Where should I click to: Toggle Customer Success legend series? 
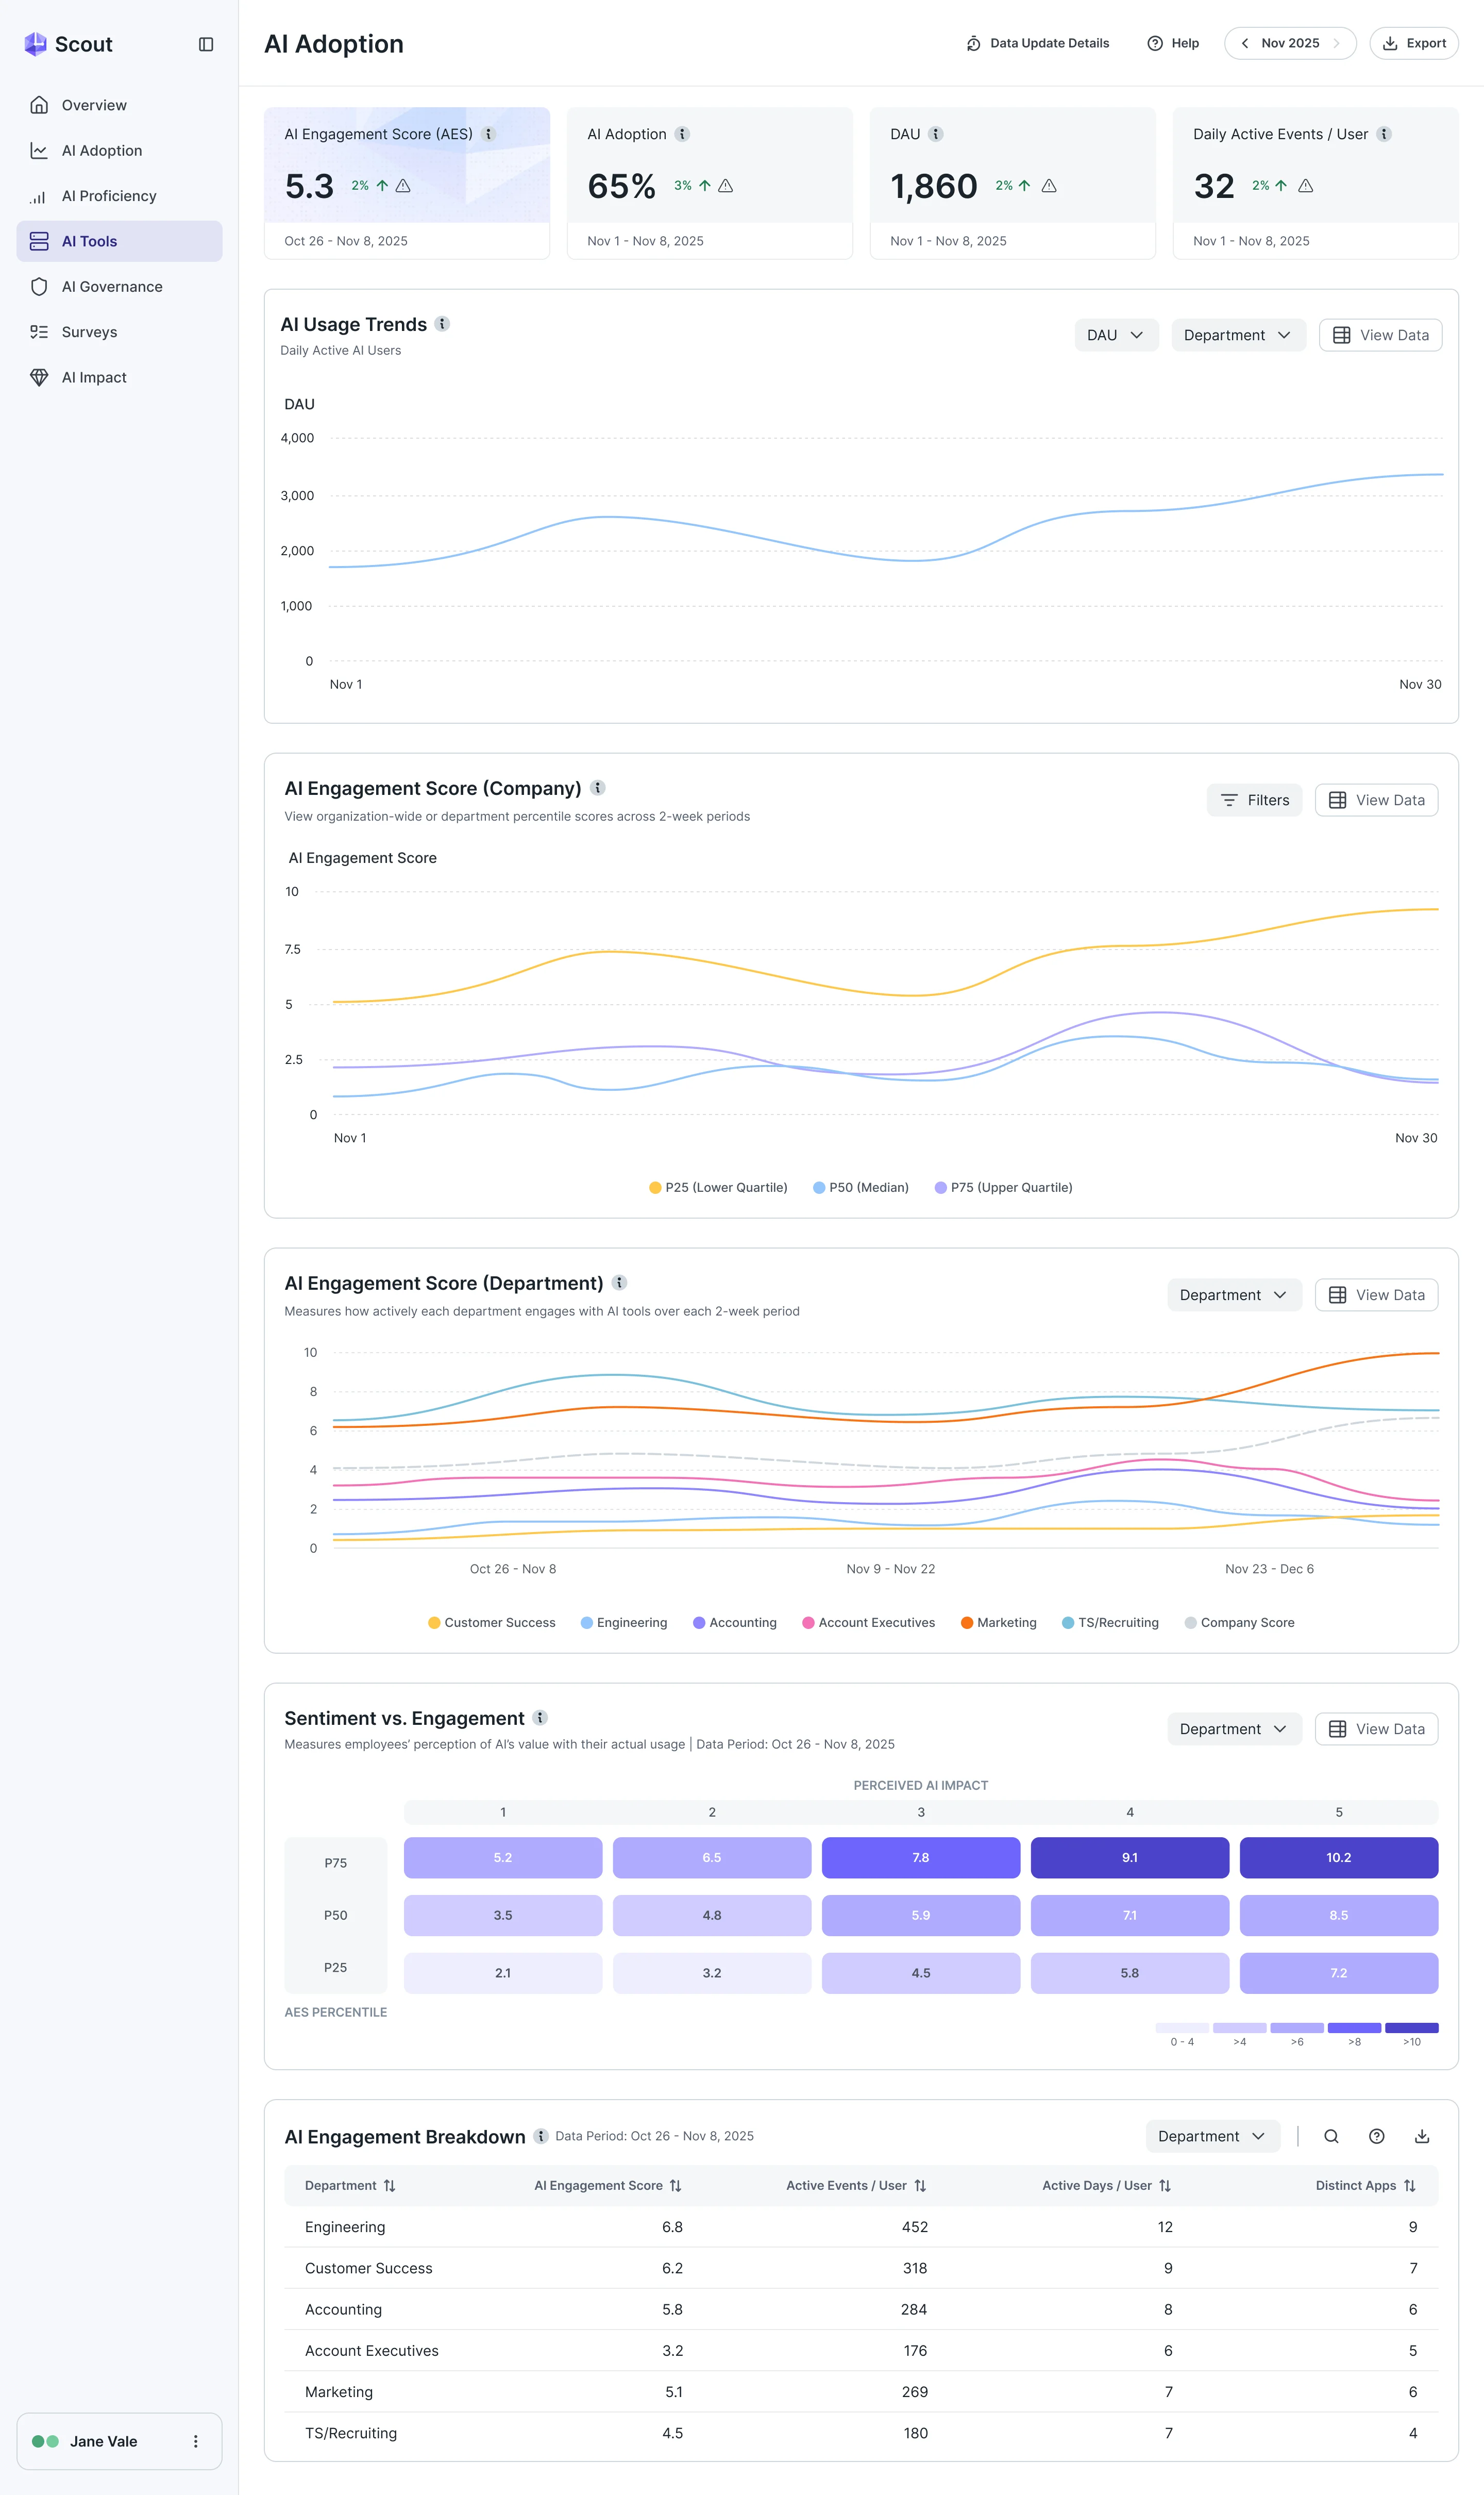[x=492, y=1623]
